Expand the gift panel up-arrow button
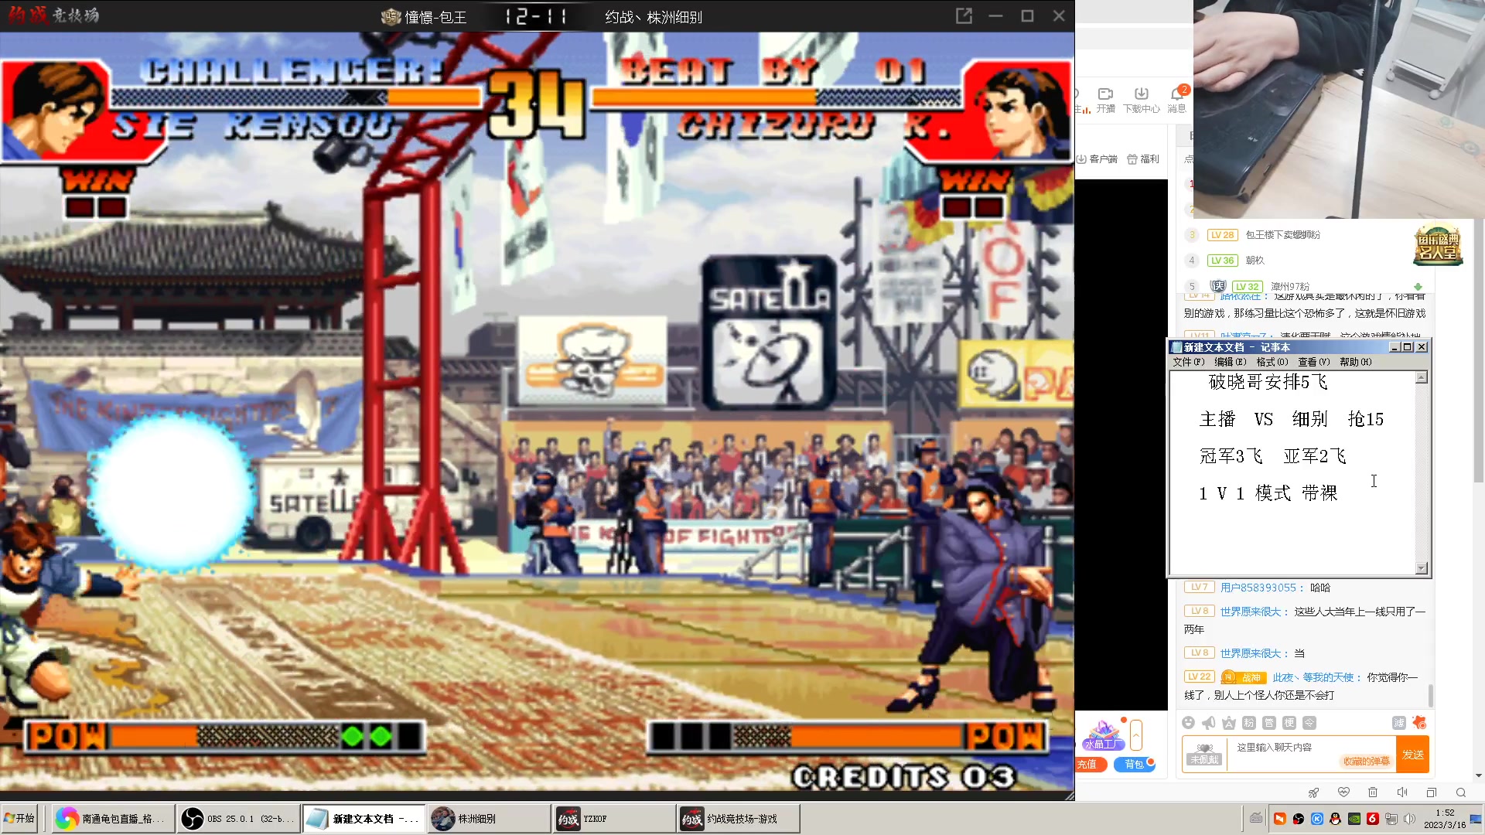The height and width of the screenshot is (835, 1485). [x=1136, y=735]
